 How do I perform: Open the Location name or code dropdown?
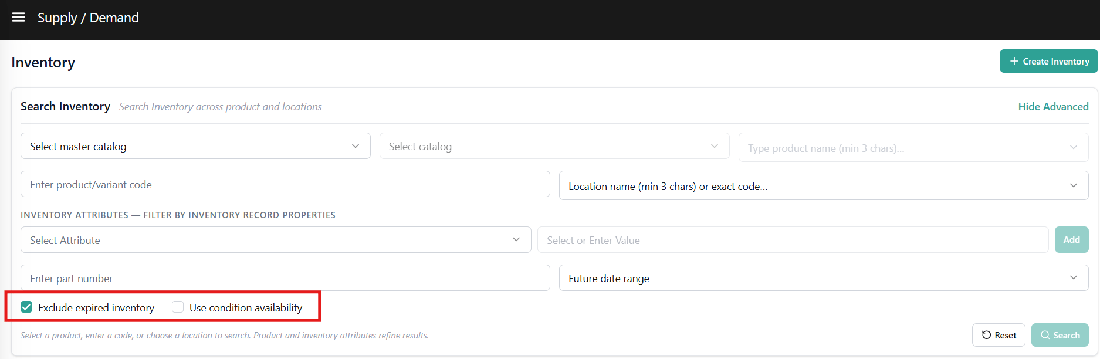pos(824,185)
